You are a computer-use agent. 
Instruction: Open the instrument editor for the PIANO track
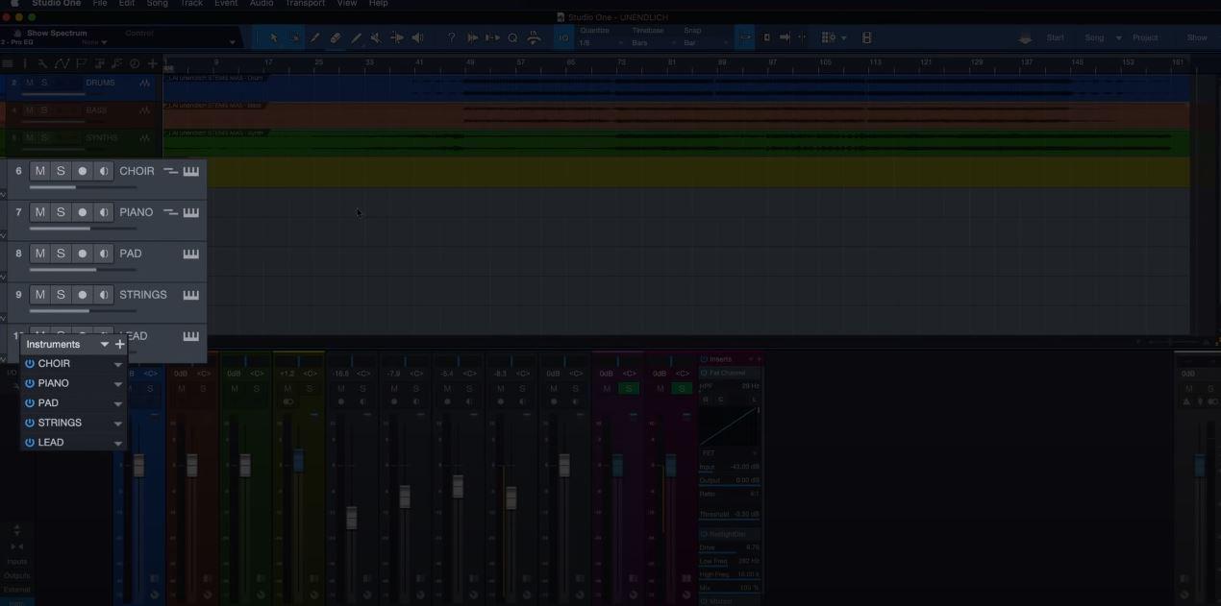coord(191,212)
